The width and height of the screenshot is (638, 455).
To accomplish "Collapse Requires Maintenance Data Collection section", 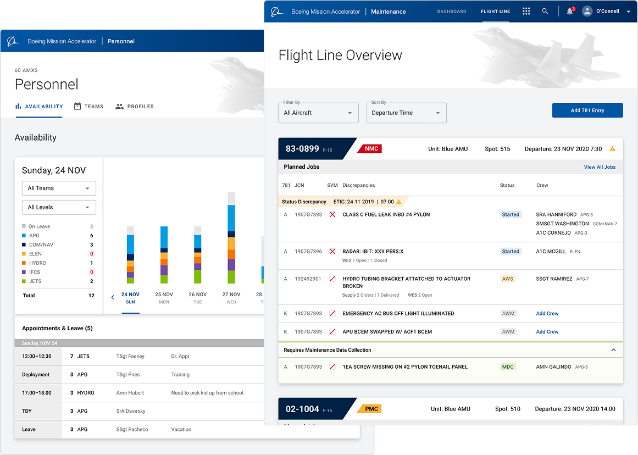I will 613,350.
